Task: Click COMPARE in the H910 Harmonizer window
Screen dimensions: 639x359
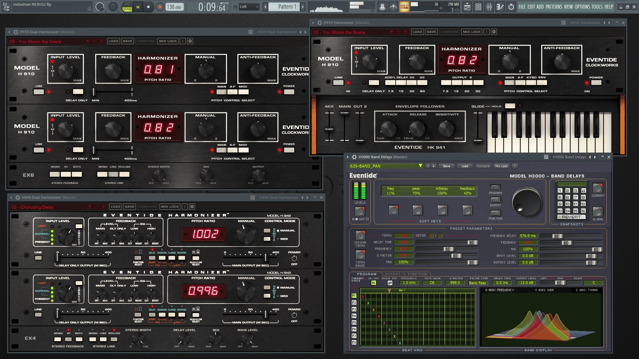Action: point(449,32)
